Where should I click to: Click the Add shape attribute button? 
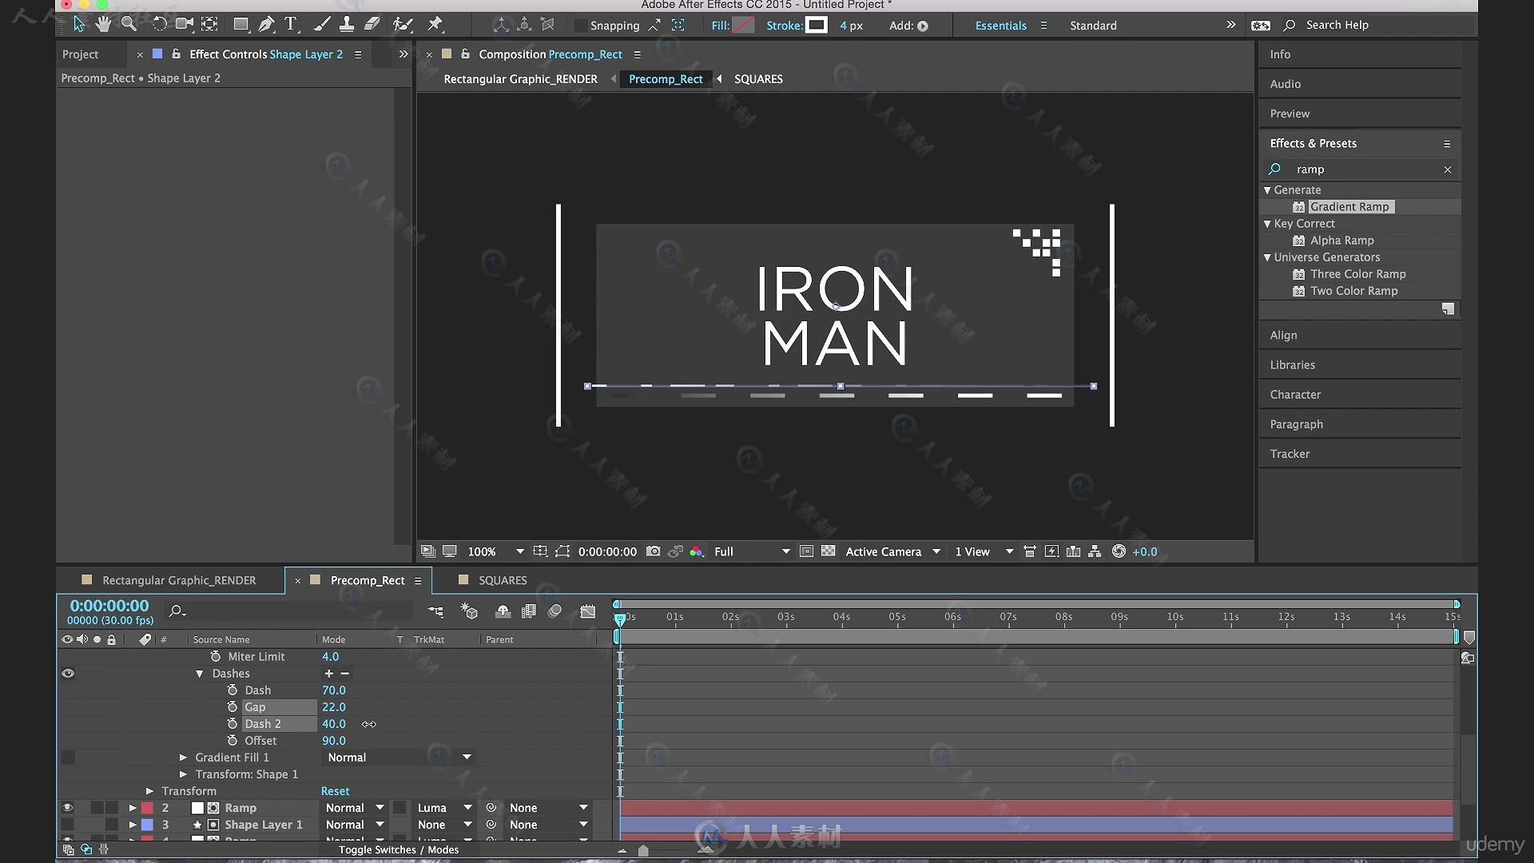click(x=923, y=26)
